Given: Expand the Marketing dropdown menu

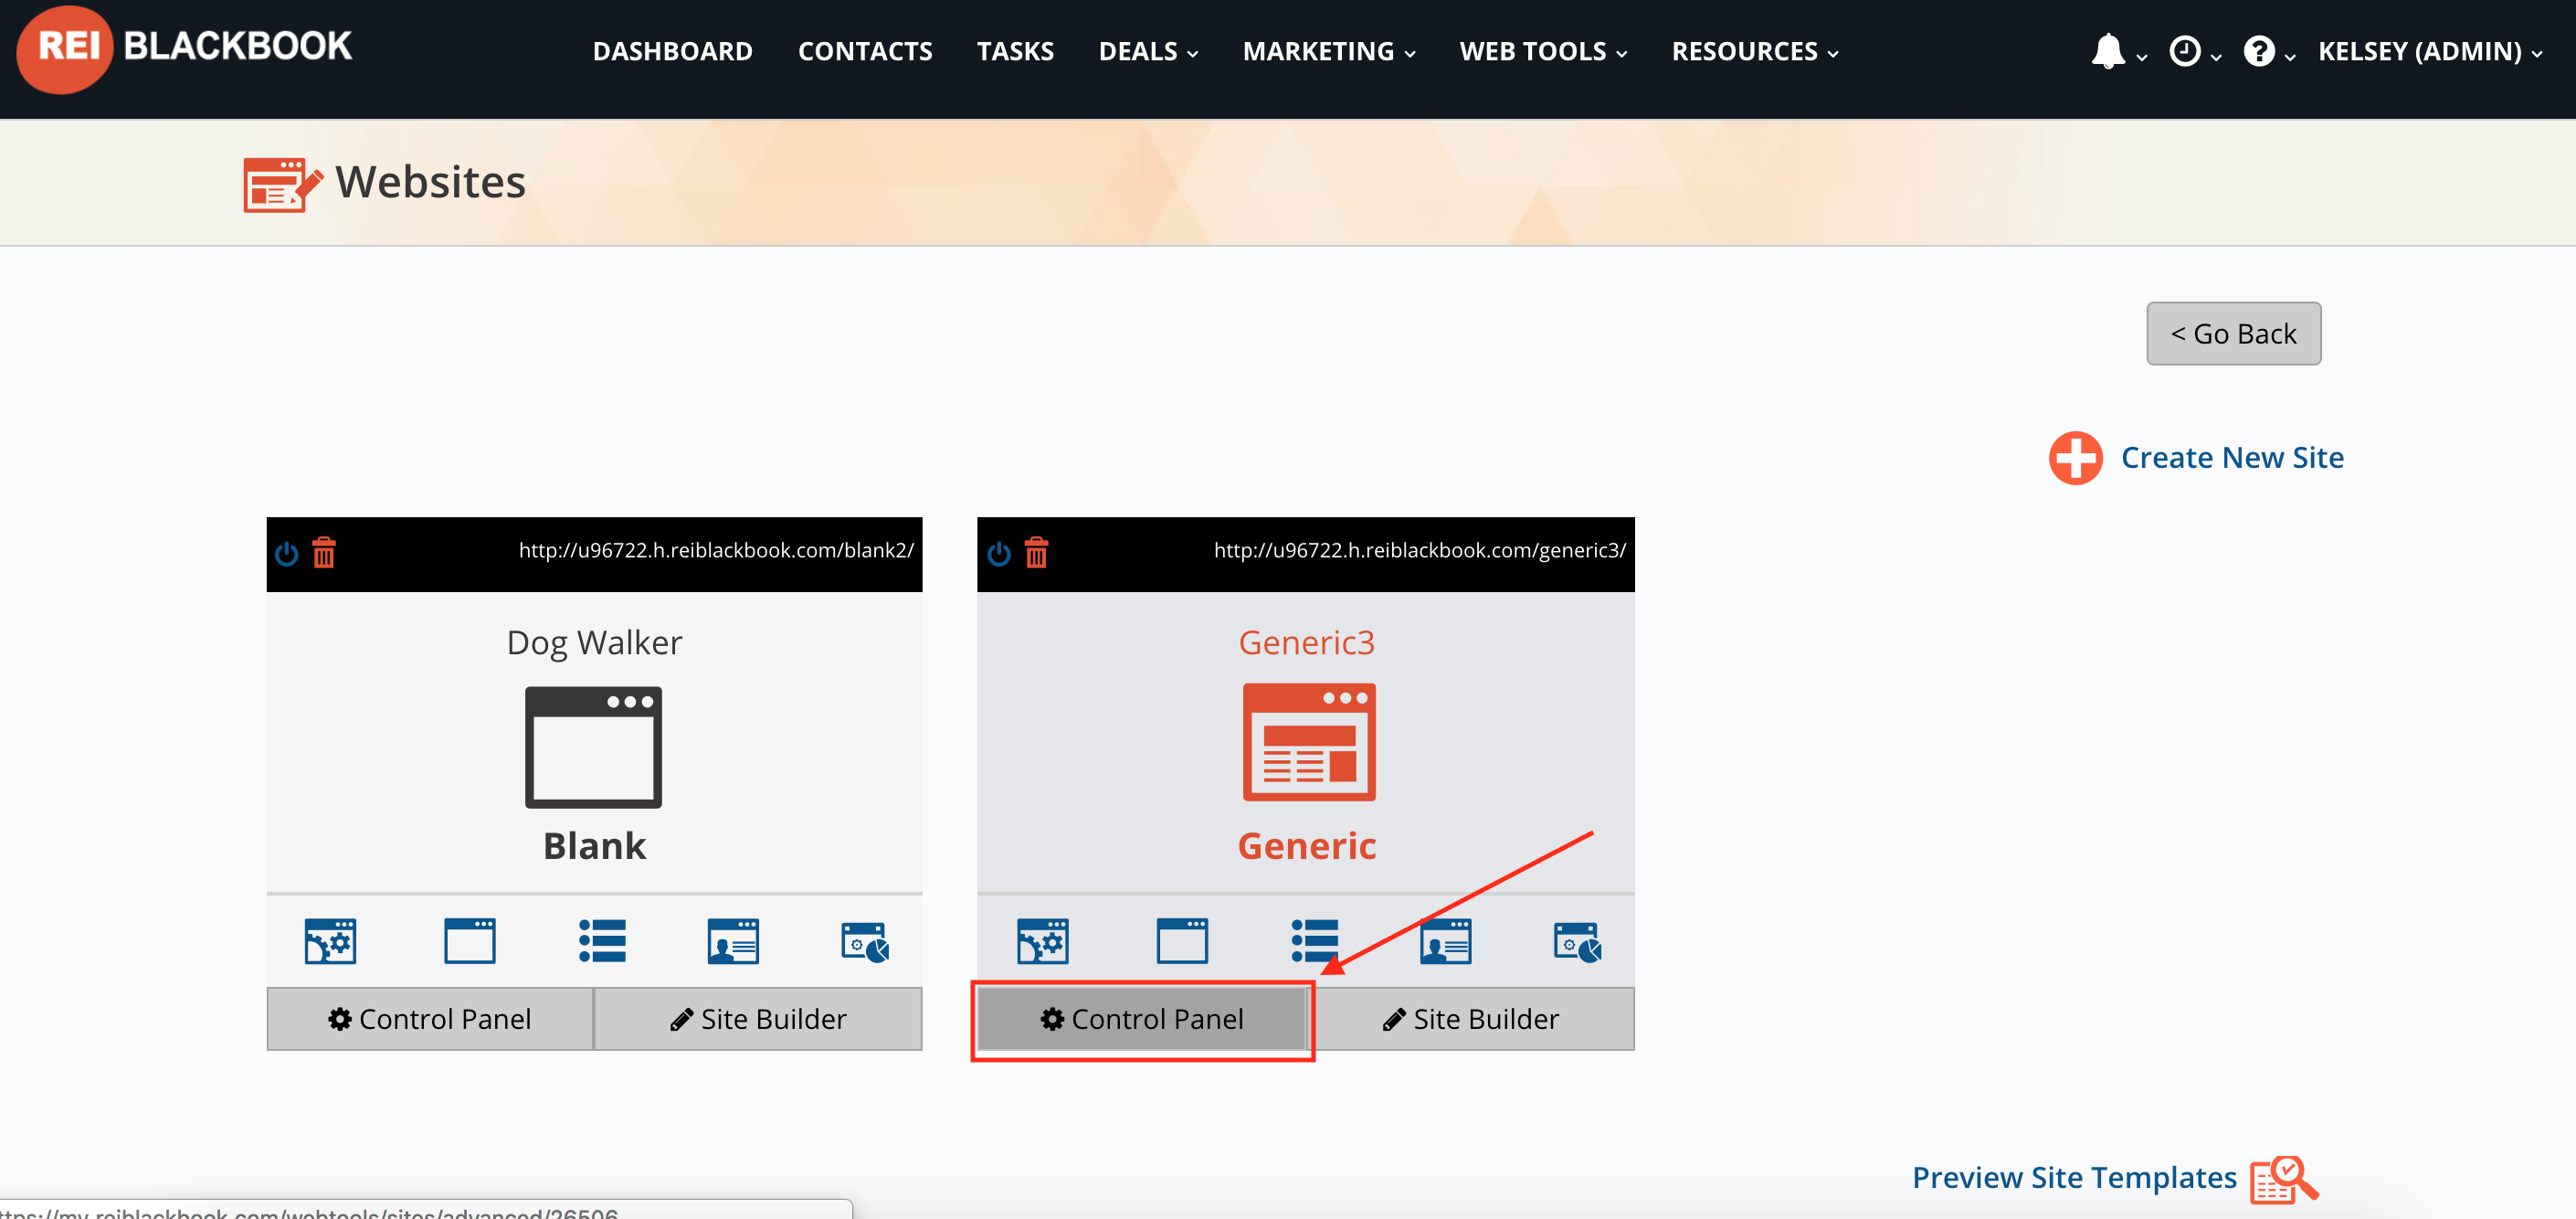Looking at the screenshot, I should [1328, 51].
